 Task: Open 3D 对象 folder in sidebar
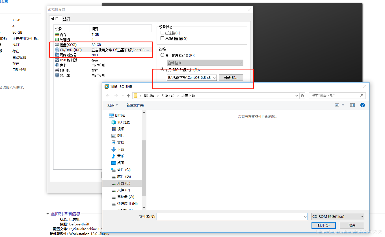point(124,122)
